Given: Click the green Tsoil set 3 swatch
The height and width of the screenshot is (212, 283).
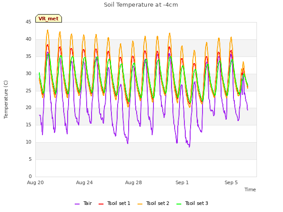Looking at the screenshot, I should pyautogui.click(x=179, y=204).
